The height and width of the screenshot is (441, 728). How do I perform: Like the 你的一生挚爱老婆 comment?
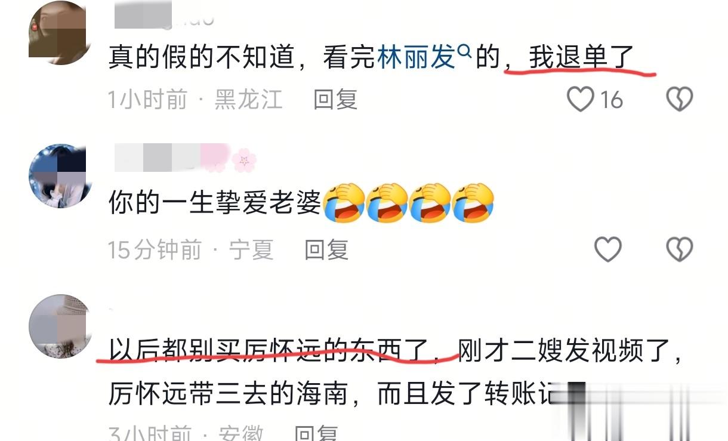click(608, 249)
